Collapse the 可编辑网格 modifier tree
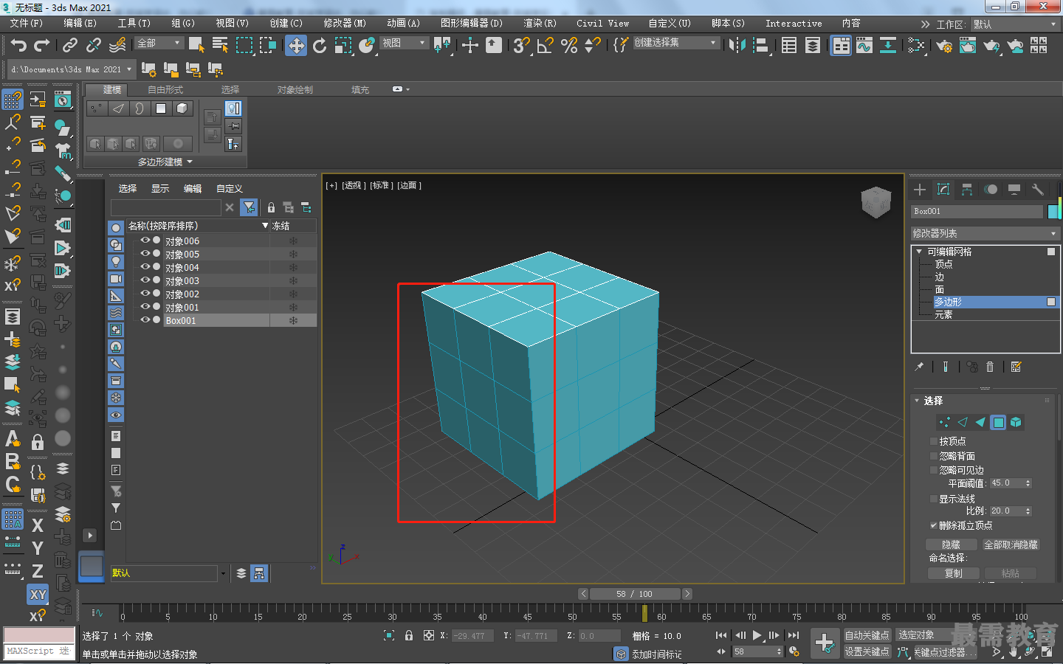 pyautogui.click(x=919, y=252)
